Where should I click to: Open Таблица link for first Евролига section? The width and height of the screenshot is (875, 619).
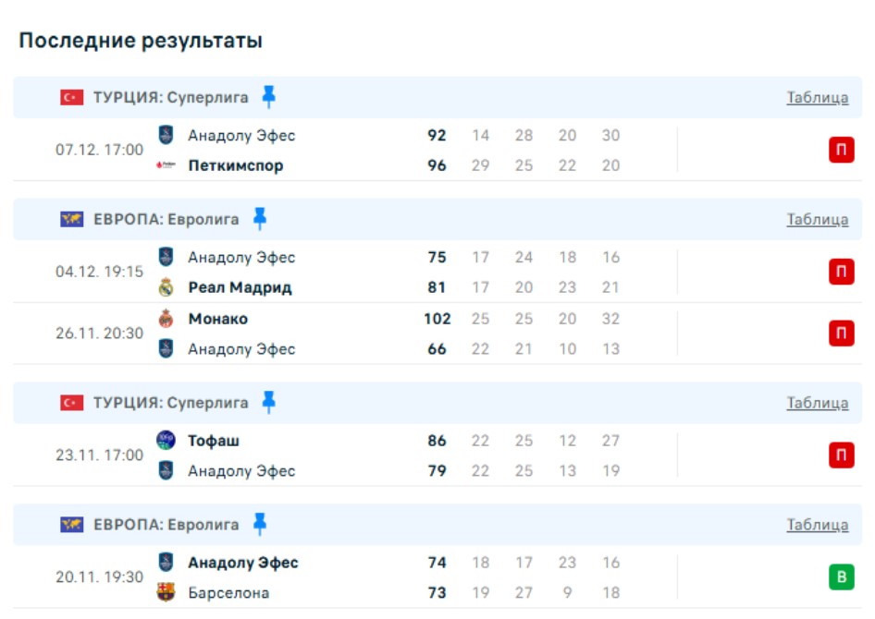coord(817,219)
